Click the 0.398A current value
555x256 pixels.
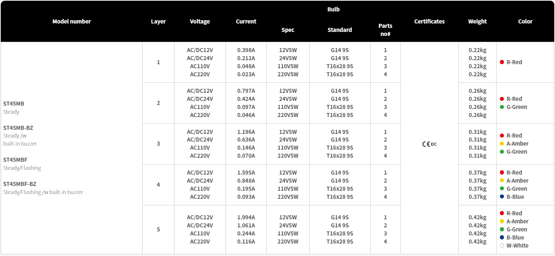246,50
